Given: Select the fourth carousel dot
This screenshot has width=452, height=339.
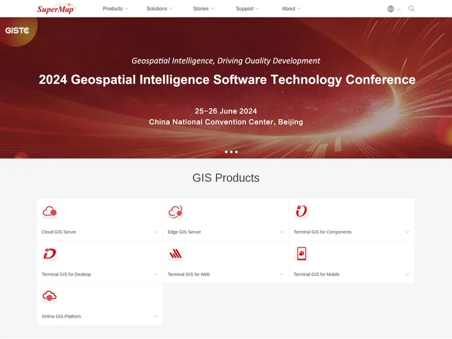Looking at the screenshot, I should pyautogui.click(x=237, y=152).
